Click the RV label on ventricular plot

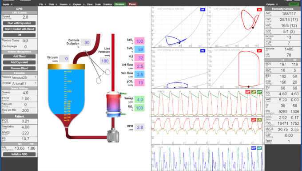pyautogui.click(x=203, y=51)
